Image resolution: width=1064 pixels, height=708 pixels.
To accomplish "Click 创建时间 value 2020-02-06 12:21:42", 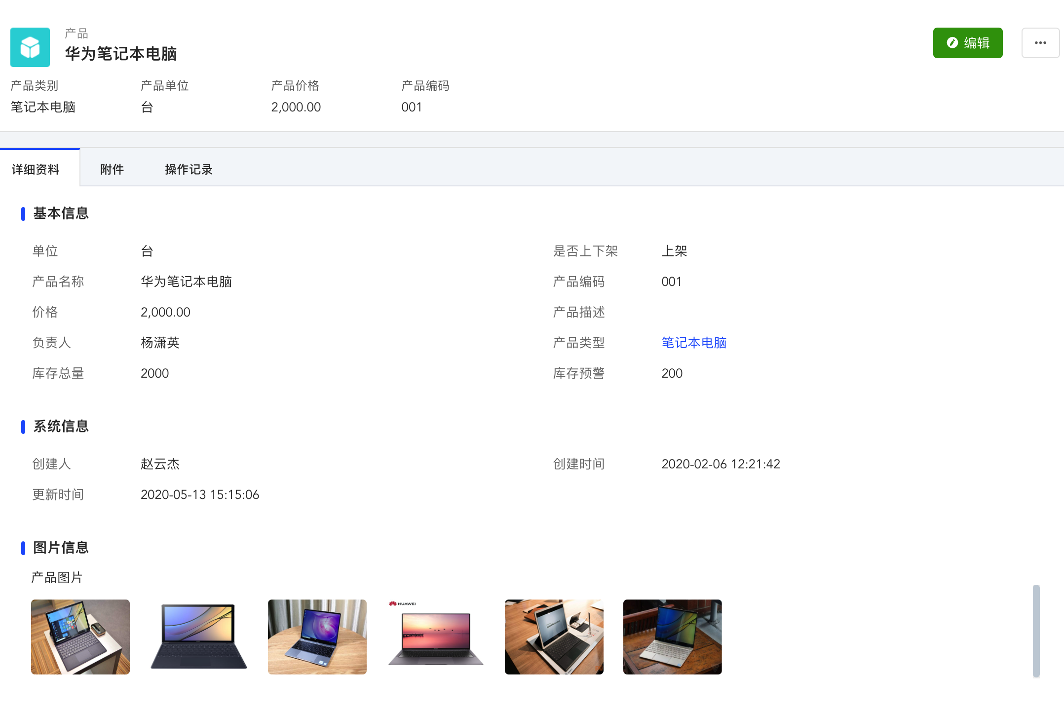I will pos(721,464).
